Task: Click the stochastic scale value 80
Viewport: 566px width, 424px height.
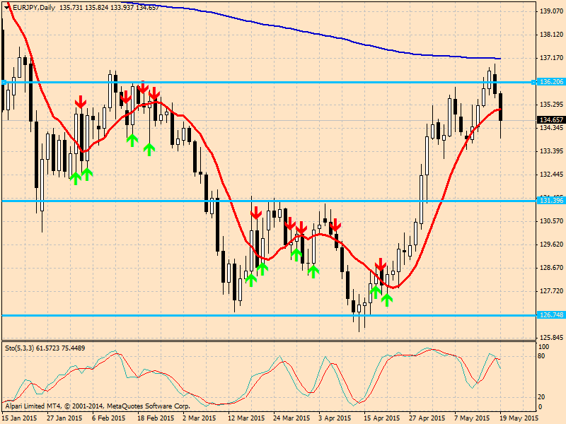Action: (541, 357)
